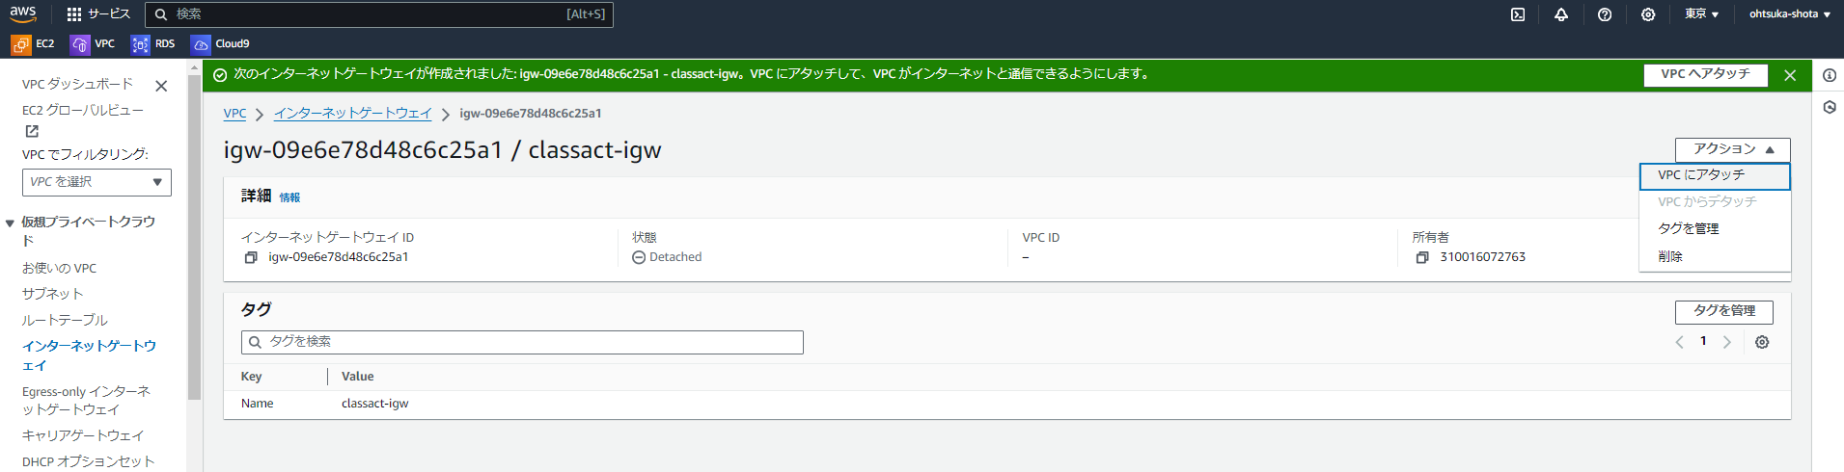
Task: Select '削除' in Actions menu
Action: coord(1715,256)
